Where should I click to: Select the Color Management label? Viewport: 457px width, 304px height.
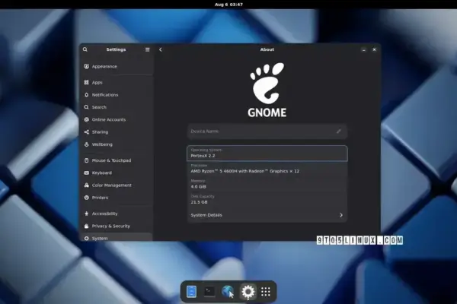click(112, 185)
